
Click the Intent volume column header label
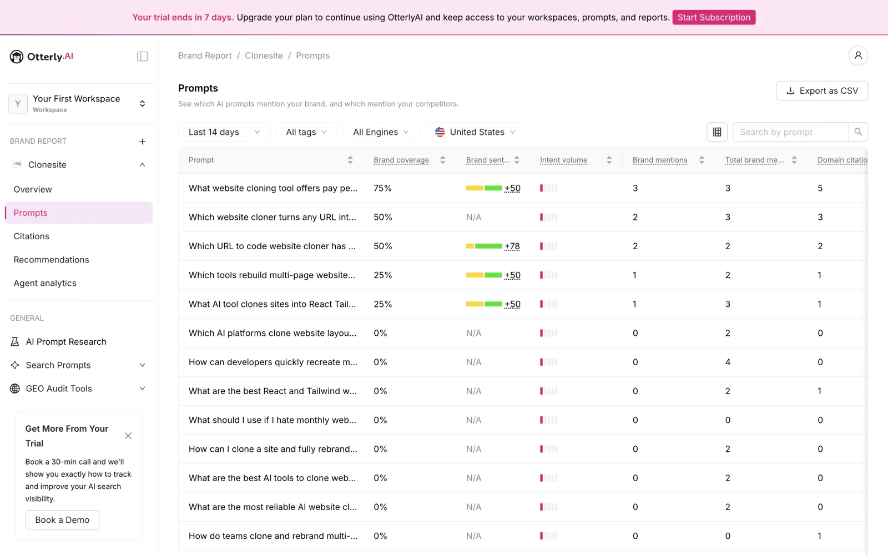pos(563,160)
